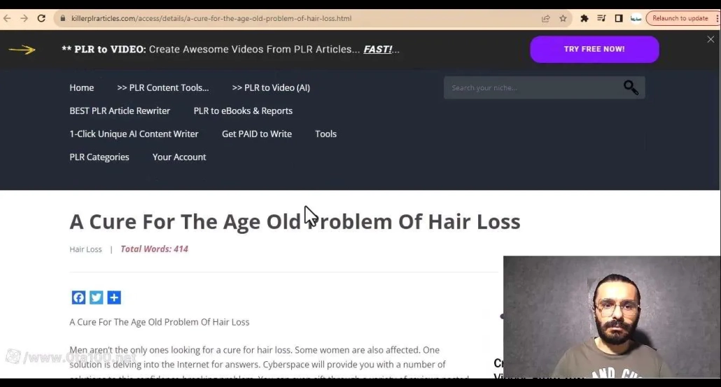Open the blue plus share icon
Viewport: 721px width, 387px height.
pyautogui.click(x=114, y=297)
